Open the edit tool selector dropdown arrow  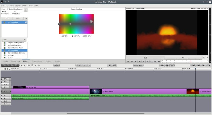[x=24, y=65]
